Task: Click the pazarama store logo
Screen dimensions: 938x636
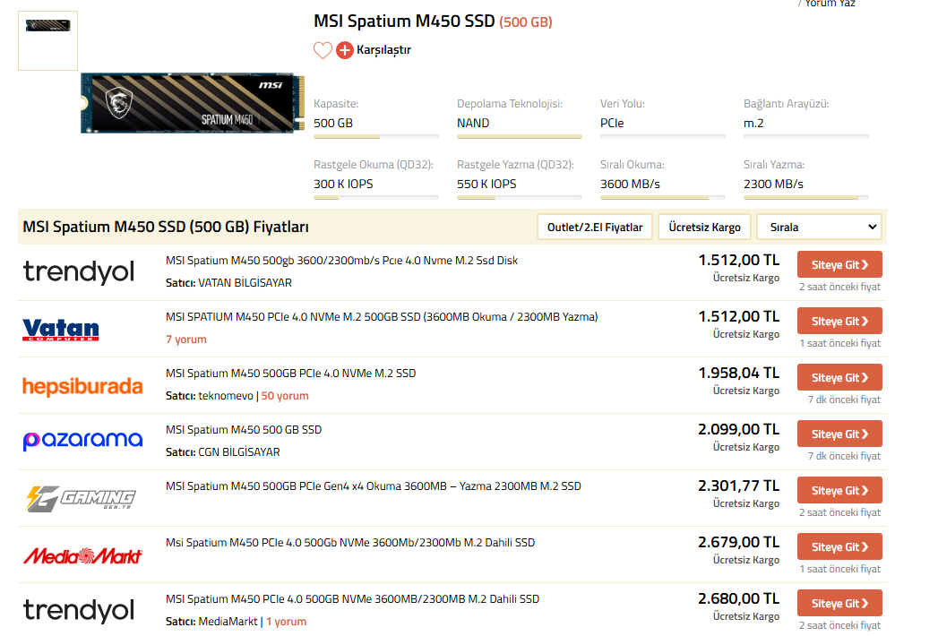Action: 82,441
